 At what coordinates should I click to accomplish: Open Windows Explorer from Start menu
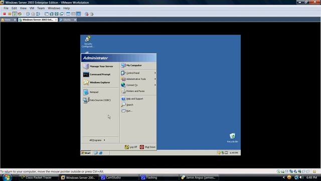(100, 82)
